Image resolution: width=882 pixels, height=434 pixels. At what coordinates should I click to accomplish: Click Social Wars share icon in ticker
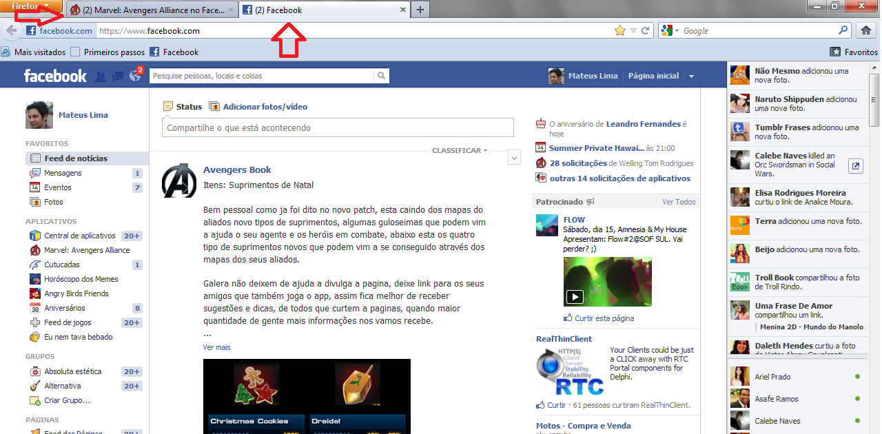(x=855, y=165)
